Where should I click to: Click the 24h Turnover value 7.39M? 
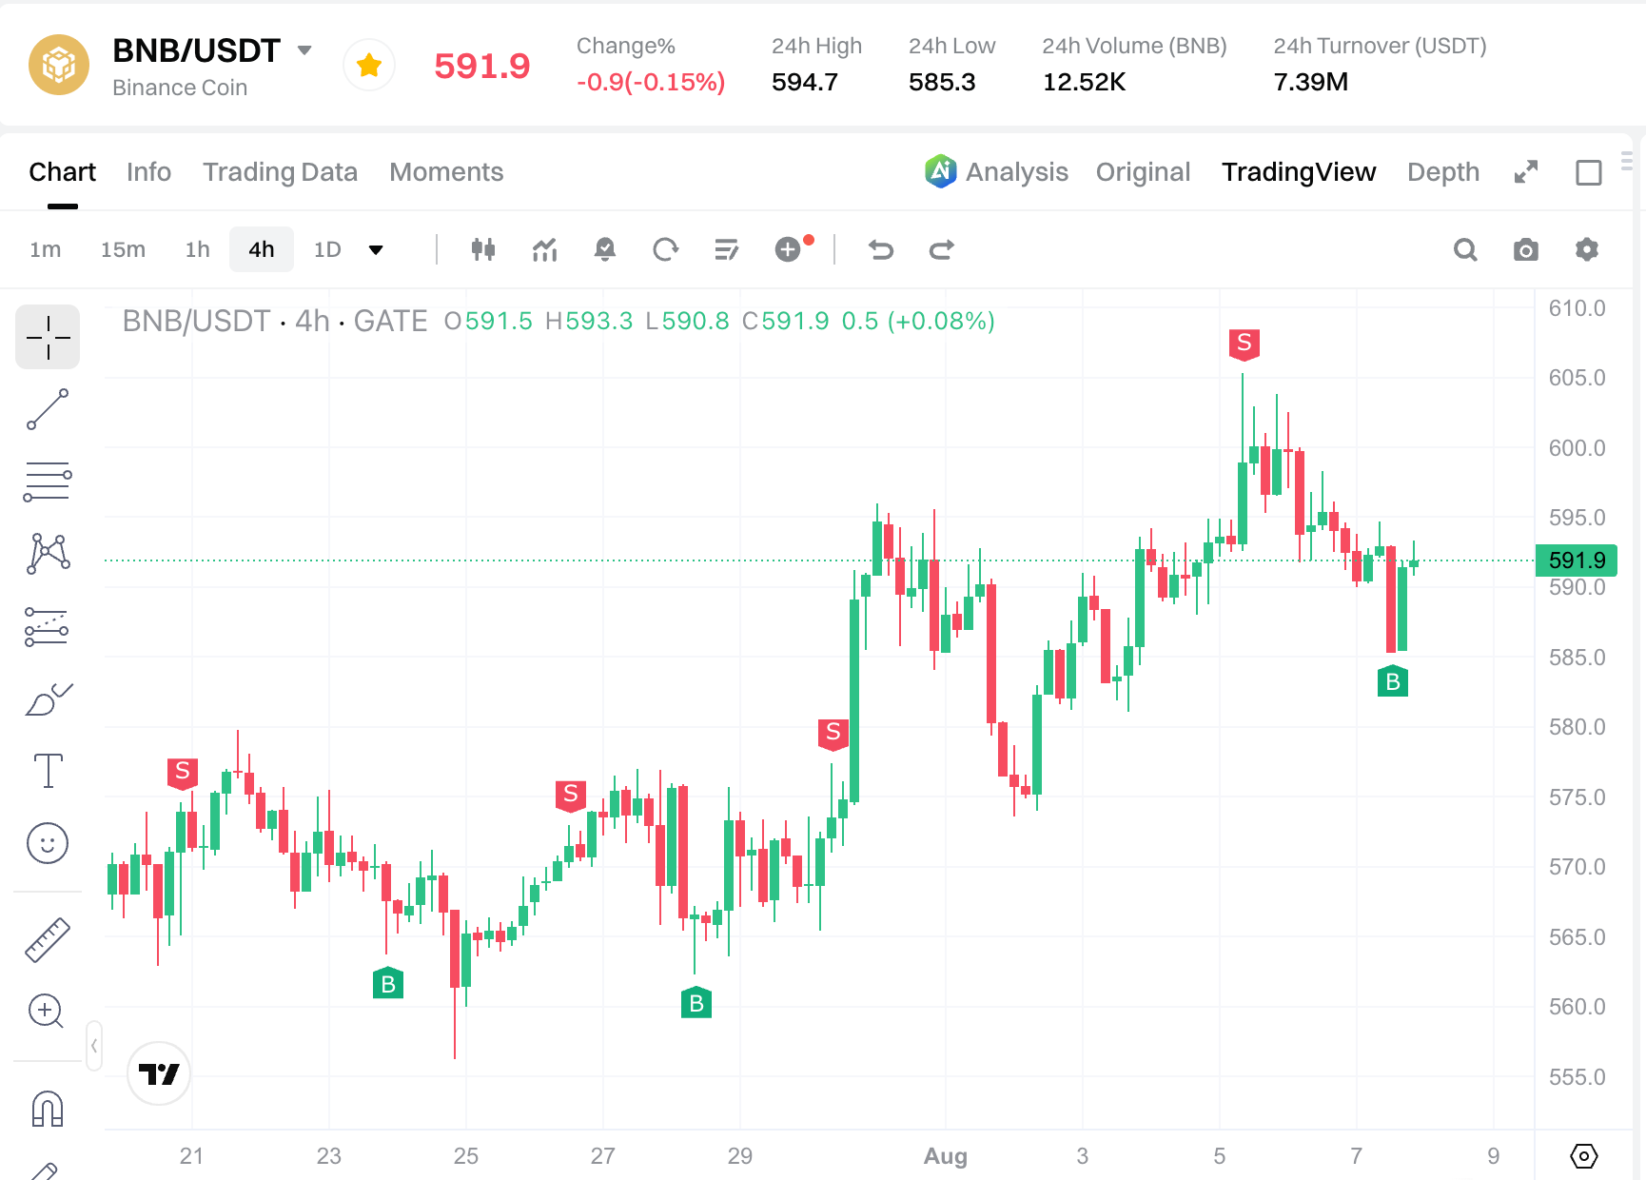pos(1311,83)
